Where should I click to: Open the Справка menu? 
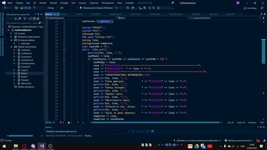tap(129, 3)
